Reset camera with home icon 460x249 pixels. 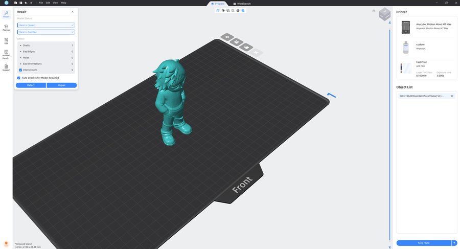coord(374,11)
